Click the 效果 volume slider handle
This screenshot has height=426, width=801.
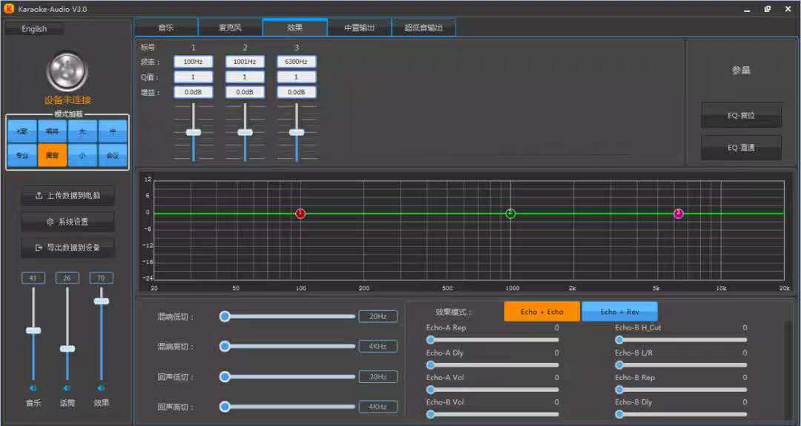[x=101, y=301]
